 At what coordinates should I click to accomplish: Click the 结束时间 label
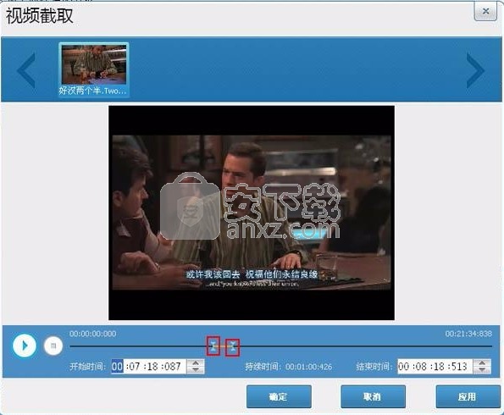[x=374, y=367]
